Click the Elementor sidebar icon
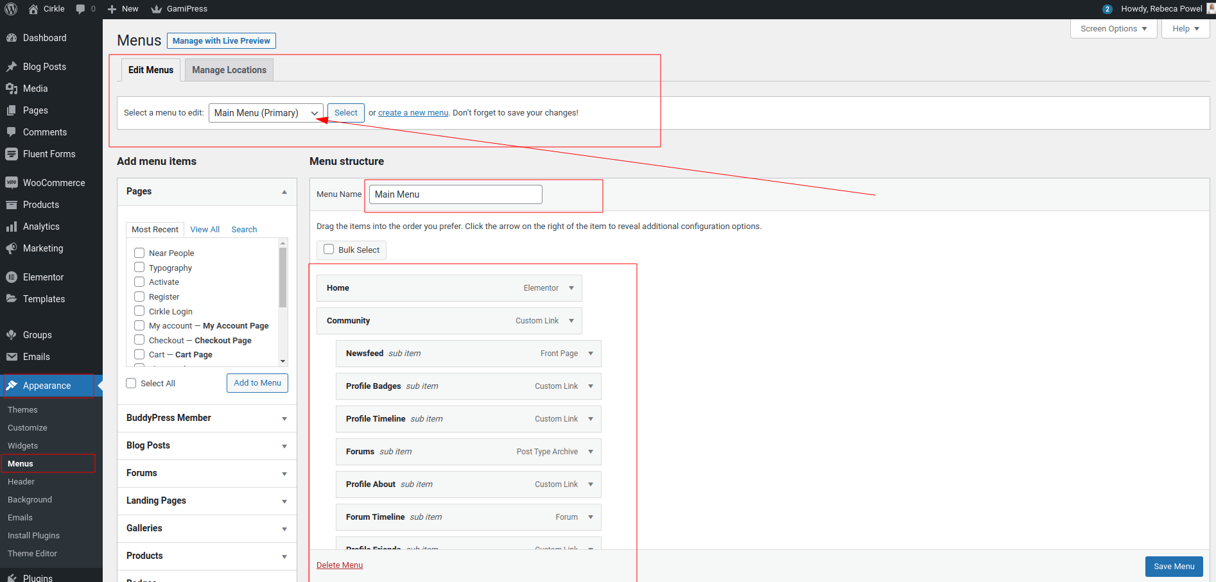The width and height of the screenshot is (1216, 582). (x=12, y=277)
